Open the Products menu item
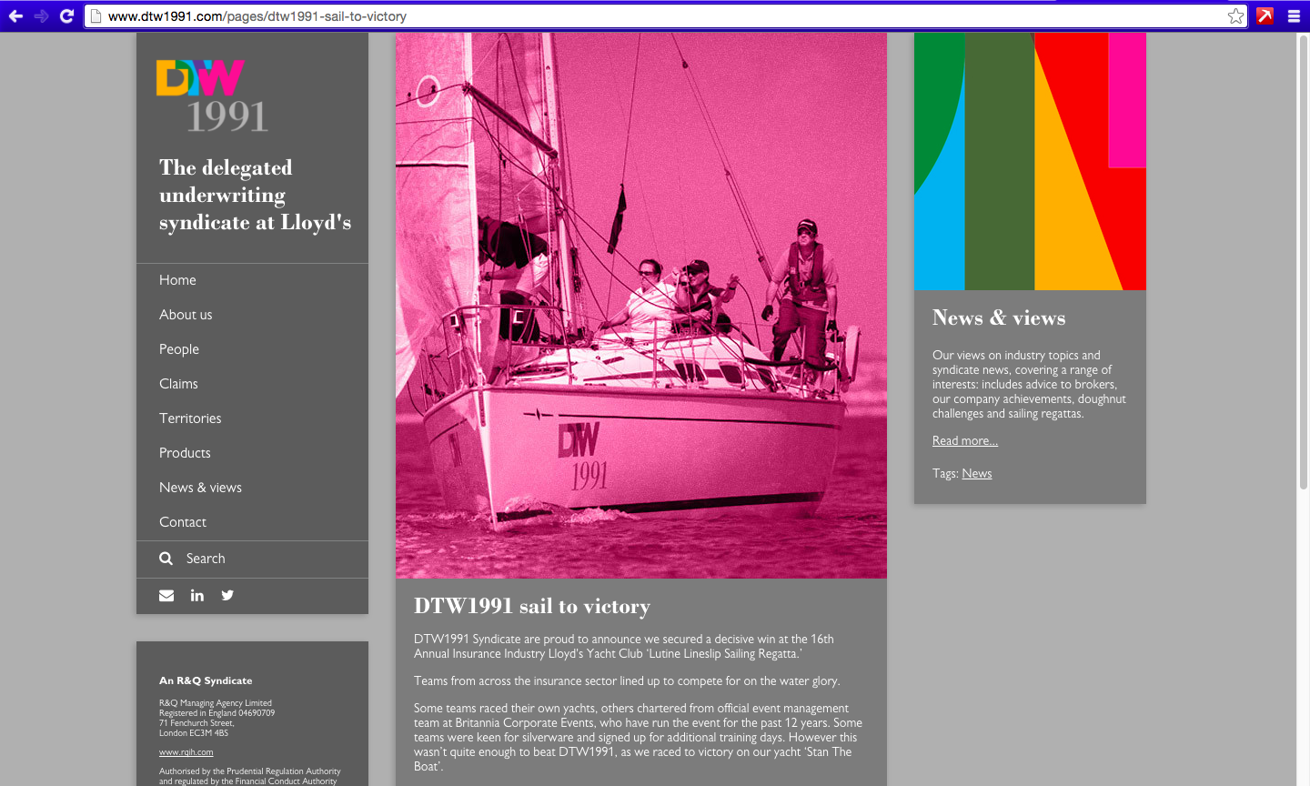The height and width of the screenshot is (786, 1310). pos(185,453)
